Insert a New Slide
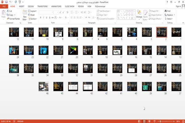 pyautogui.click(x=25, y=15)
